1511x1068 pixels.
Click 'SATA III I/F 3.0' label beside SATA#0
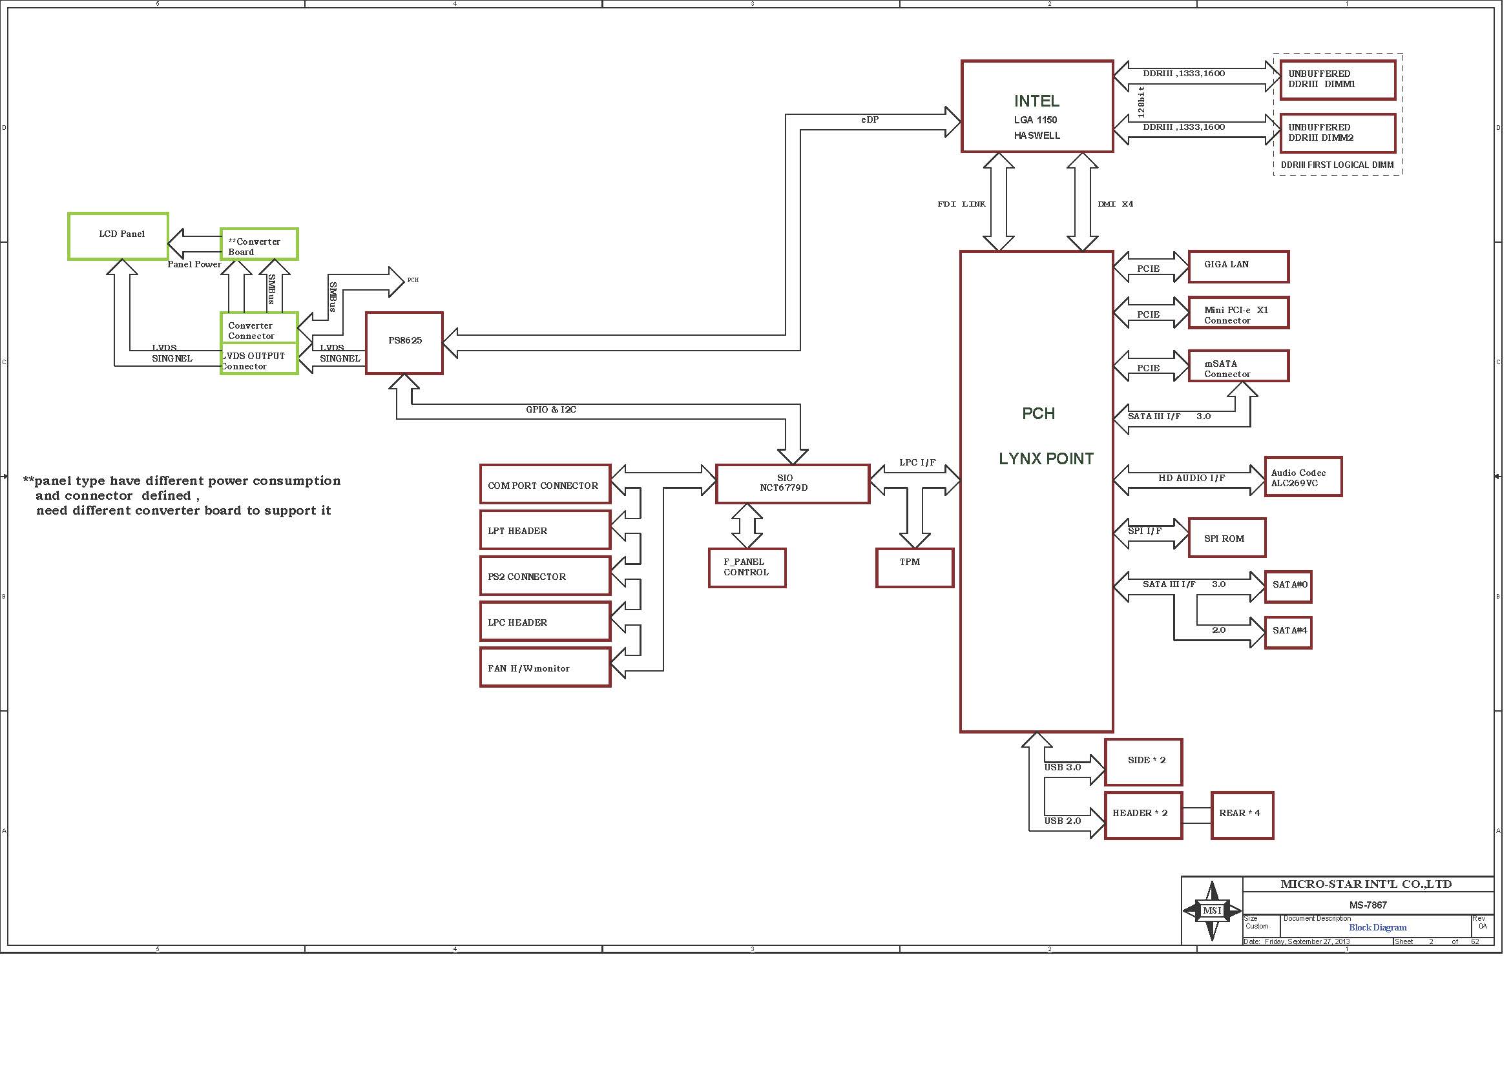(x=1184, y=584)
